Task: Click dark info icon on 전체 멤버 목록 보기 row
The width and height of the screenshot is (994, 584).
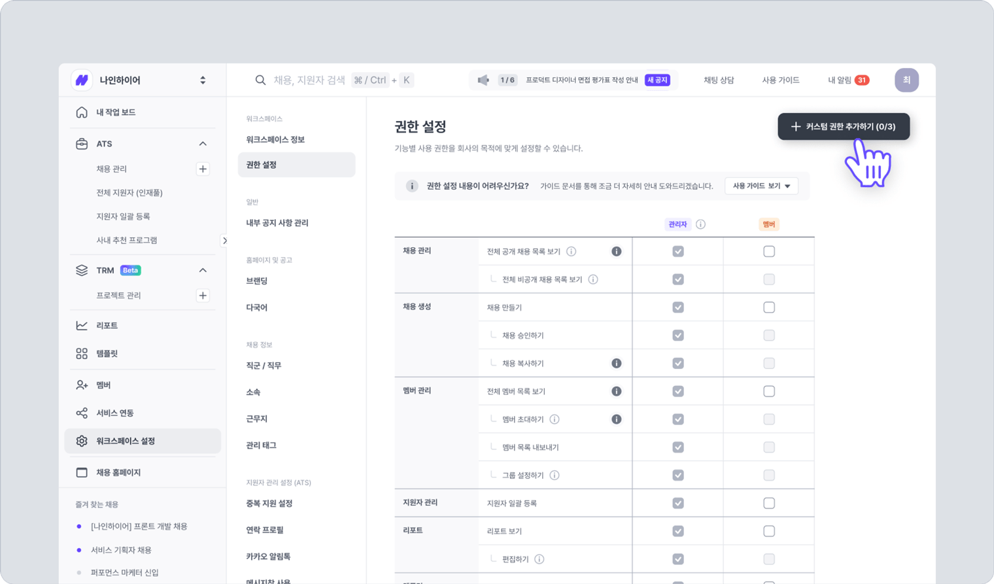Action: [x=616, y=392]
